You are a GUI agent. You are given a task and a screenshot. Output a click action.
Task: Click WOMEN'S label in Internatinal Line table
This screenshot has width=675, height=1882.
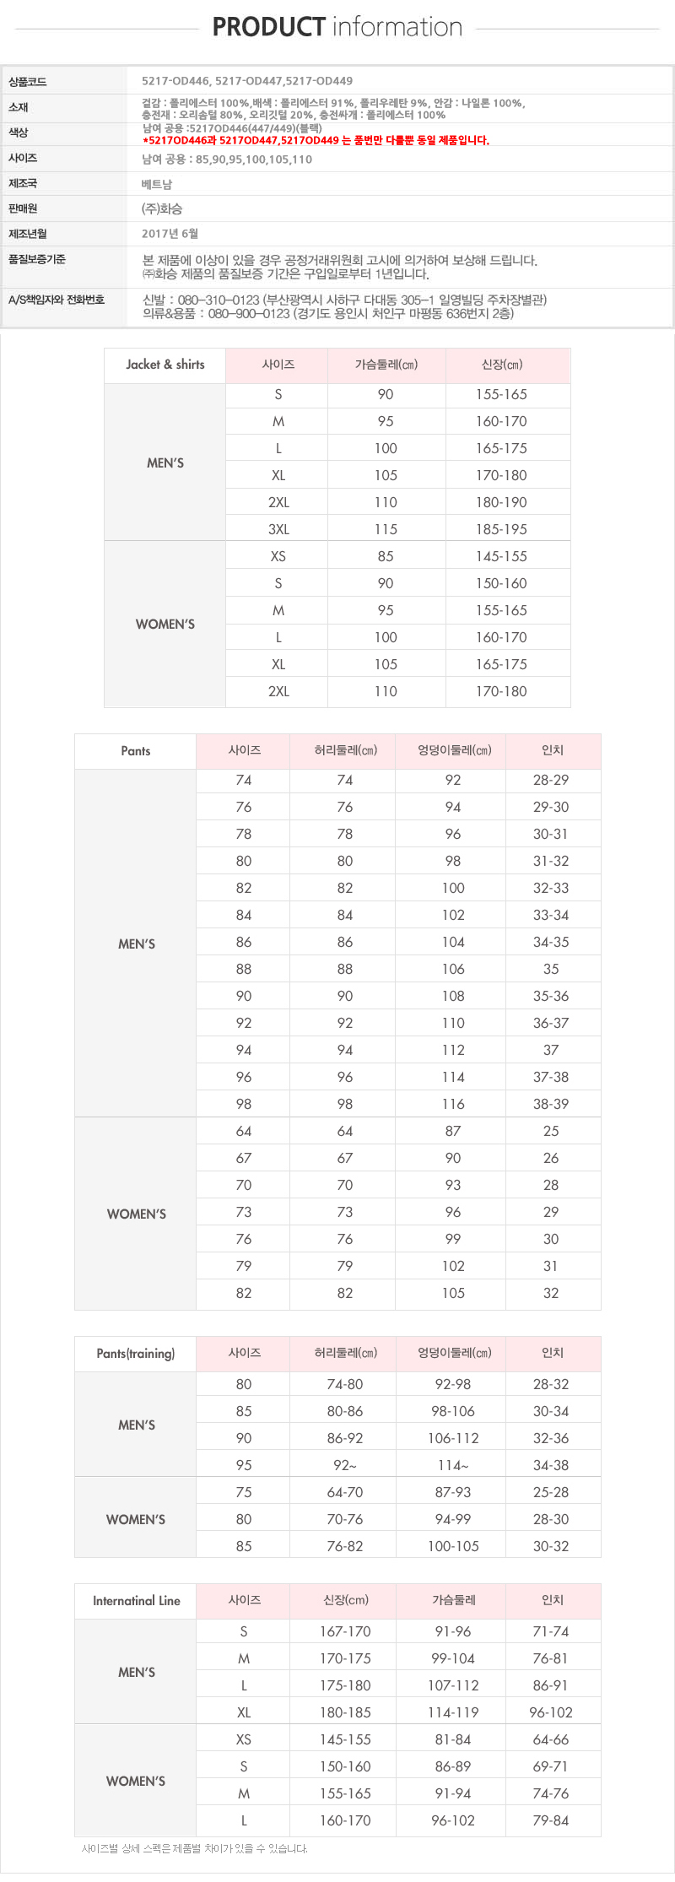click(x=136, y=1781)
